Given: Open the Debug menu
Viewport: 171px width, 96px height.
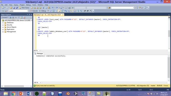Looking at the screenshot, I should [28, 5].
